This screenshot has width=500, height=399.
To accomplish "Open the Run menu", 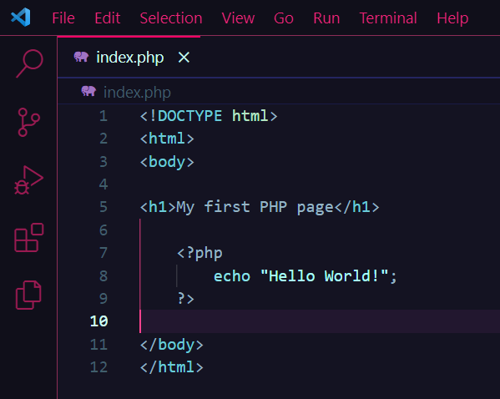I will coord(326,18).
